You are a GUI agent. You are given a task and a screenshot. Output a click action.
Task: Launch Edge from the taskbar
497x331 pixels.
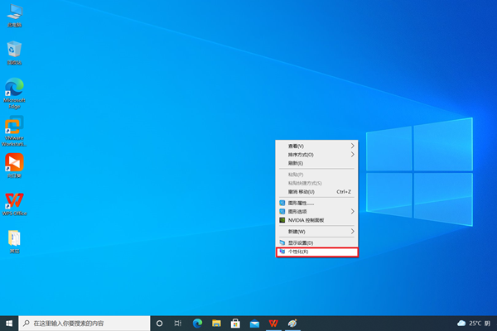point(197,324)
